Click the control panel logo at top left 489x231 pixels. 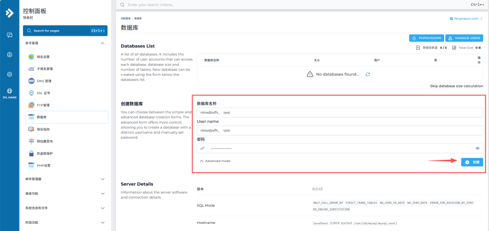[10, 13]
